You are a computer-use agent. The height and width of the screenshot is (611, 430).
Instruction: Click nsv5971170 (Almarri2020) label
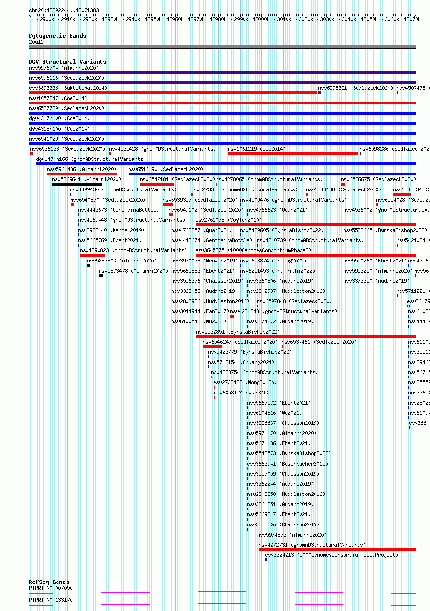click(x=282, y=433)
